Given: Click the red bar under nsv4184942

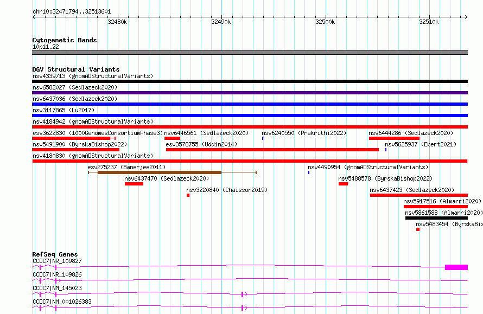Looking at the screenshot, I should click(x=250, y=127).
